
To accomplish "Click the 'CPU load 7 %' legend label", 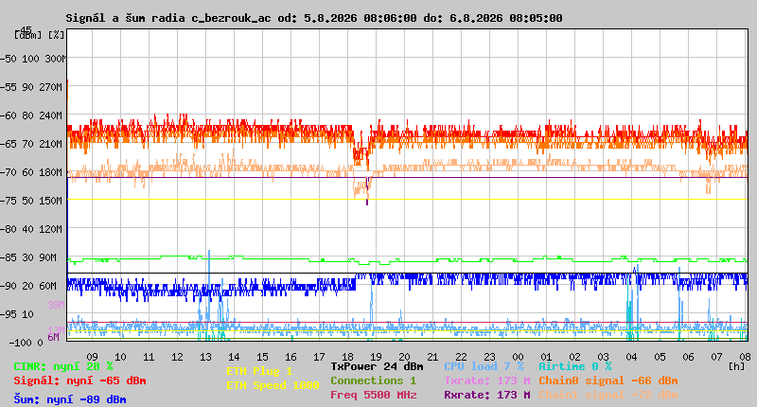I will click(x=484, y=366).
